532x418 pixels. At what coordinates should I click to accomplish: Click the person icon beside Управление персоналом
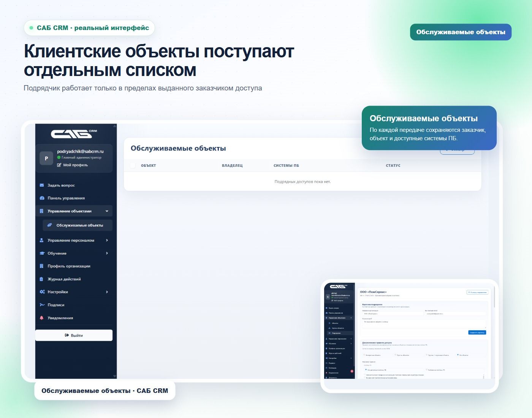[x=42, y=241]
